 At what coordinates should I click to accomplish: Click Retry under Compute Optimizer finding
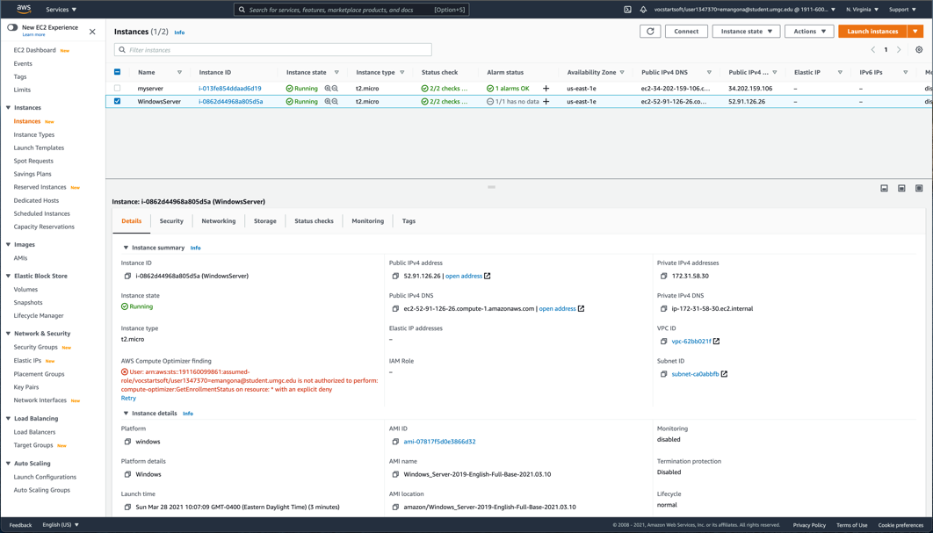pyautogui.click(x=128, y=399)
